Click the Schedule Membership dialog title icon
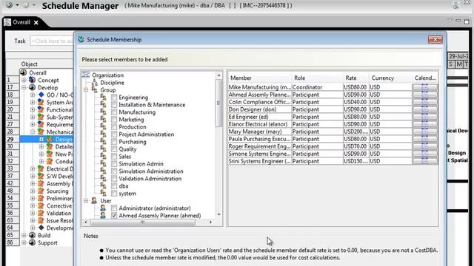Screen dimensions: 474x266 tap(81, 39)
